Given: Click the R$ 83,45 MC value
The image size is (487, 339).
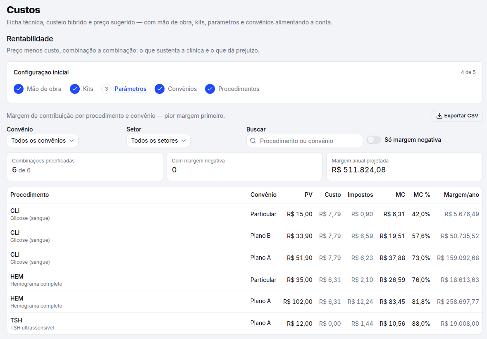Looking at the screenshot, I should 392,302.
